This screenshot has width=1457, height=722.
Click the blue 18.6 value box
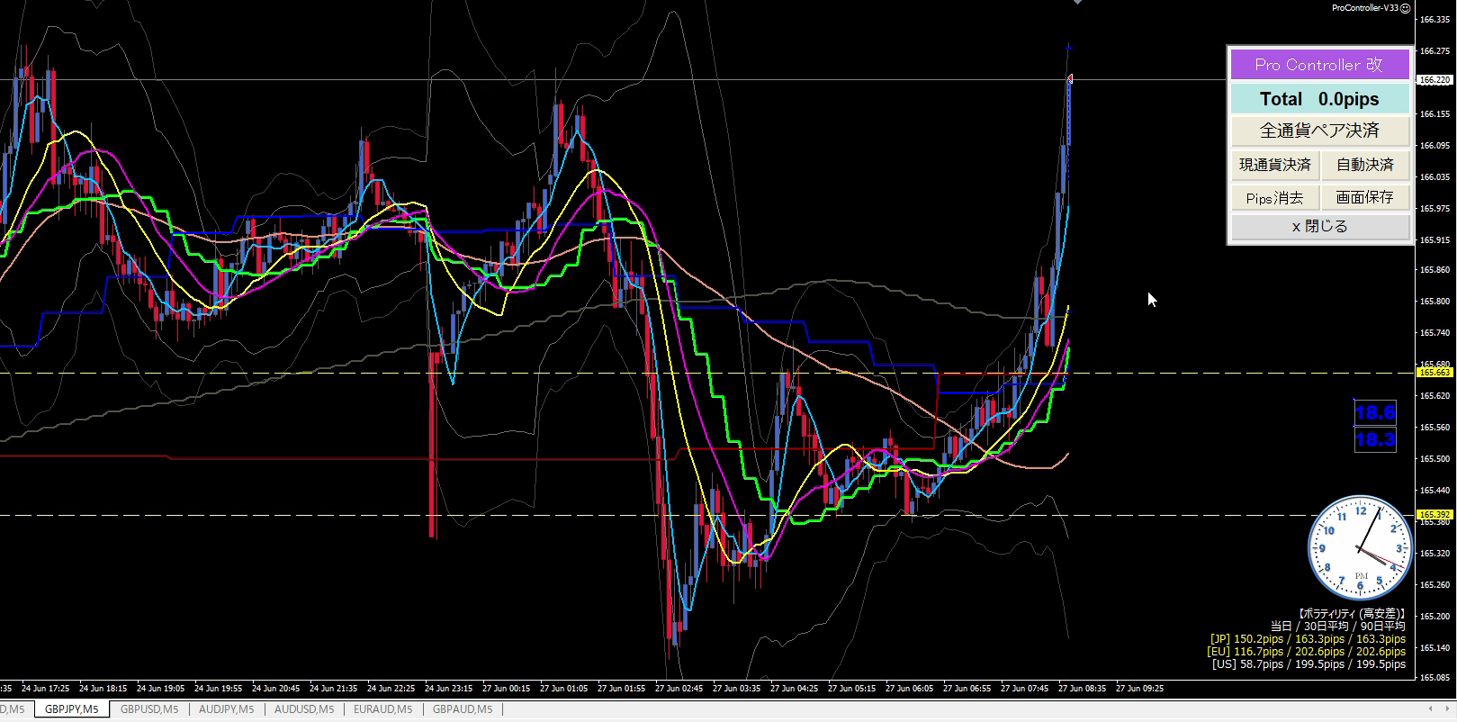click(x=1375, y=412)
